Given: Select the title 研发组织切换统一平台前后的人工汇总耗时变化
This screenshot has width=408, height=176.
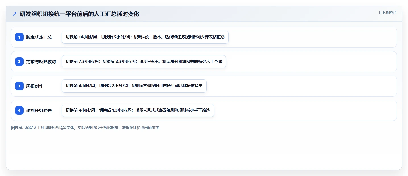Looking at the screenshot, I should (x=80, y=14).
